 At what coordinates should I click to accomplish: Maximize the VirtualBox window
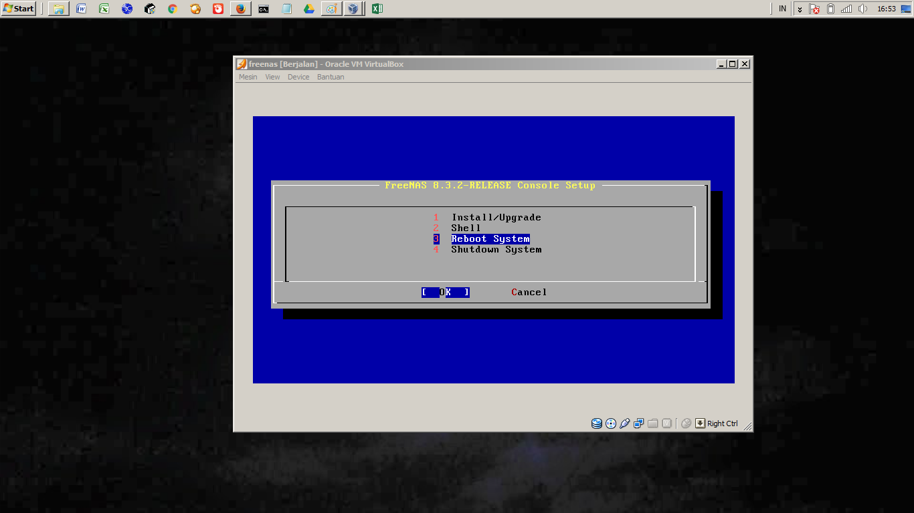click(732, 64)
